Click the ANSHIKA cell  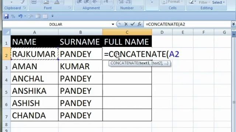pyautogui.click(x=34, y=91)
